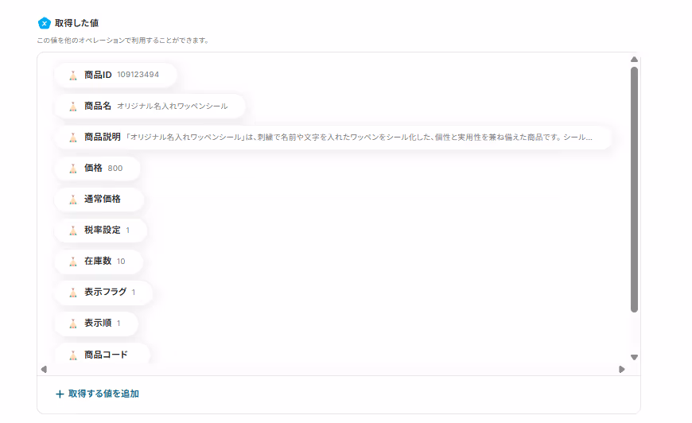Select the 通常価格 label

(x=103, y=199)
